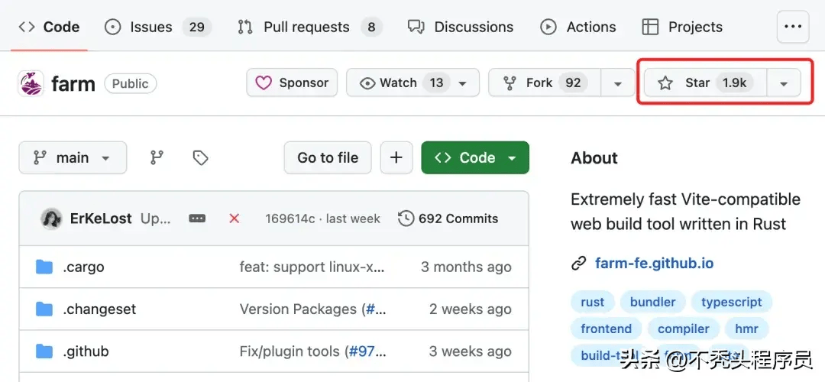
Task: Open the Fix/plugin tools commit message
Action: pos(290,351)
